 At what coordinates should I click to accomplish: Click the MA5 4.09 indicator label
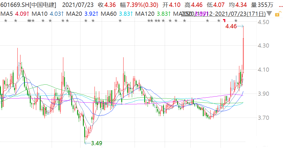(15, 14)
